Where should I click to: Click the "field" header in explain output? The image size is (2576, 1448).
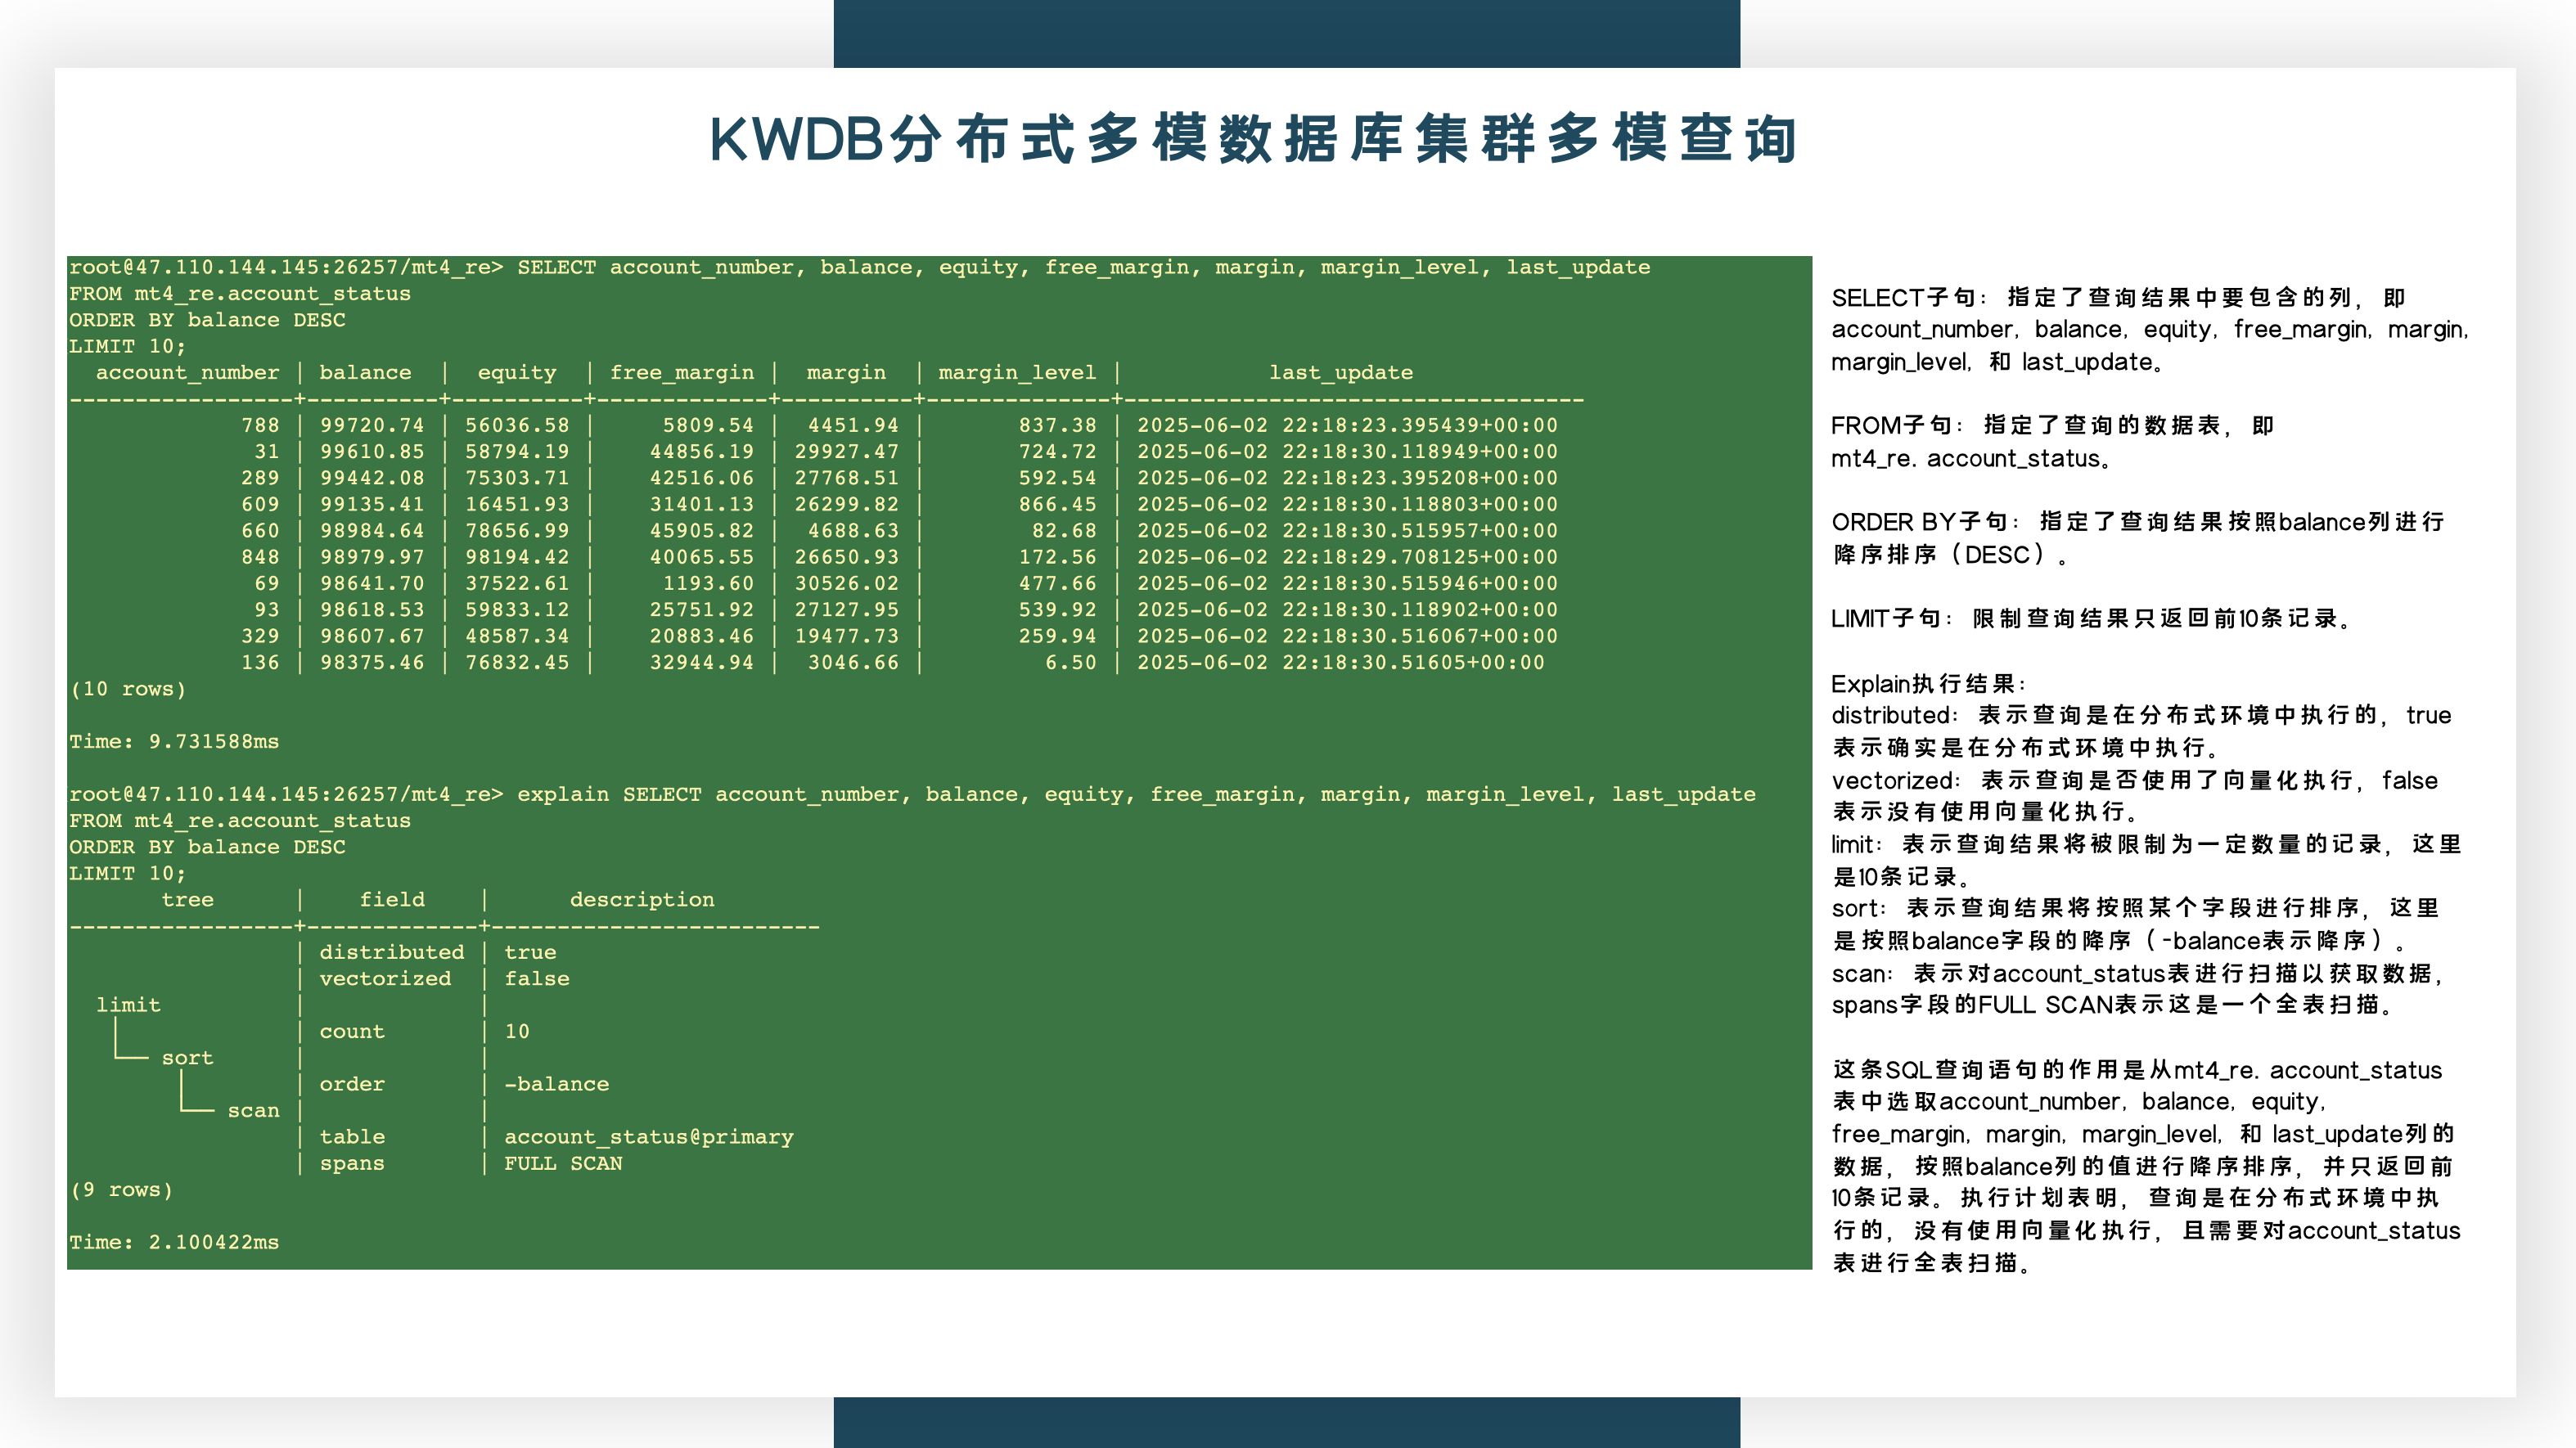(x=392, y=900)
